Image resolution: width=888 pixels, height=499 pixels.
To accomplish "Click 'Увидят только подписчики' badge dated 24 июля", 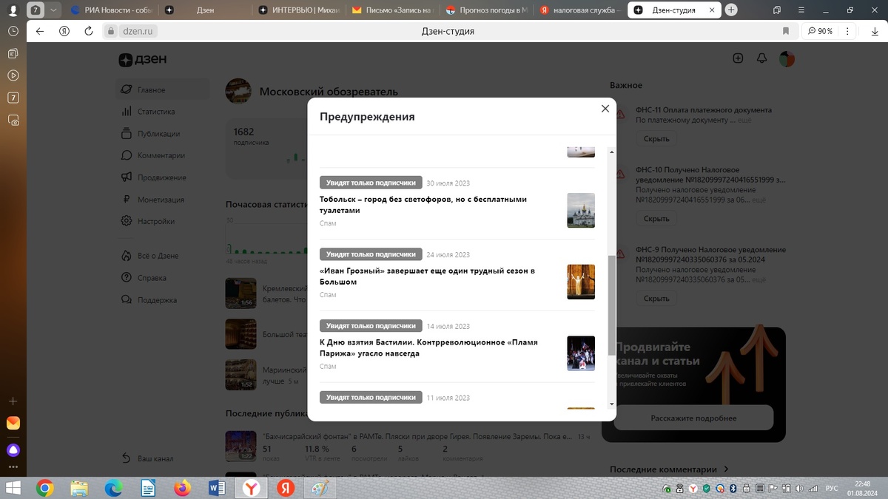I will 371,254.
